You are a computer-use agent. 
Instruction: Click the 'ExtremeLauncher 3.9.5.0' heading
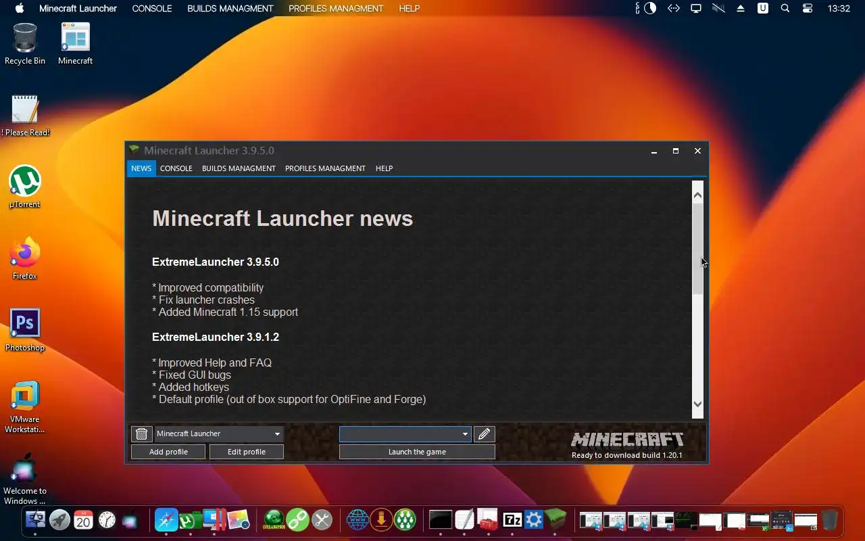[x=216, y=262]
